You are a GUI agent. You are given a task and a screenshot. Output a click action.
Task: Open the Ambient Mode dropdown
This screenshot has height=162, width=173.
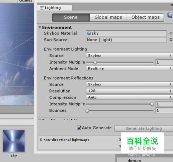[129, 68]
